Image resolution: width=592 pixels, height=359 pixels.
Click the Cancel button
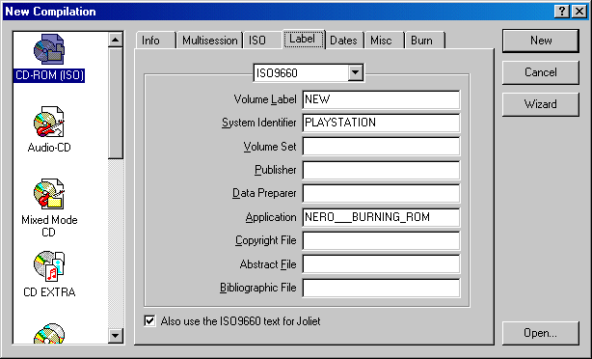[x=541, y=72]
